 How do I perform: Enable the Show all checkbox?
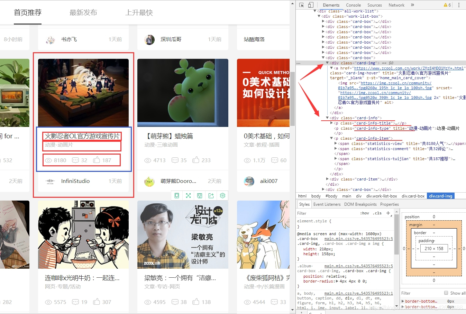click(446, 293)
